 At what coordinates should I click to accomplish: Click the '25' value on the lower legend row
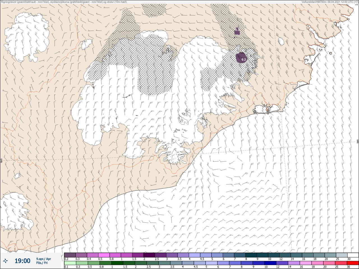click(337, 267)
